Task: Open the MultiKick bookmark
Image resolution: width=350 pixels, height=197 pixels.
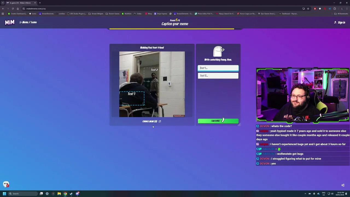Action: pos(127,14)
